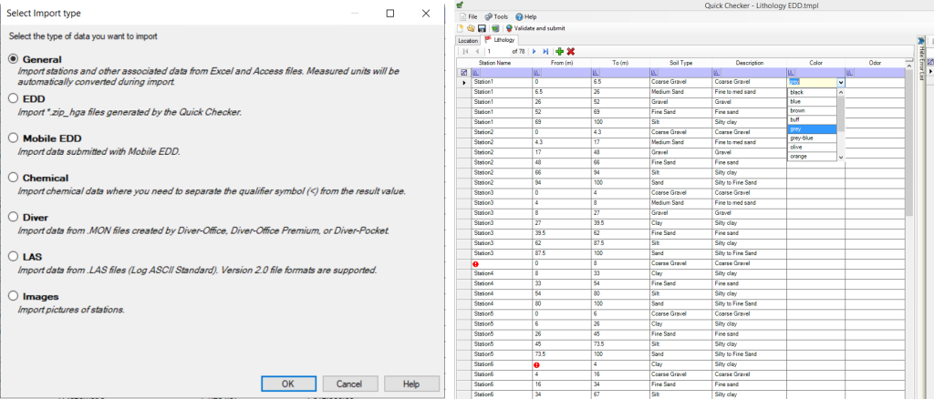
Task: Jump to the last record arrow
Action: [x=545, y=52]
